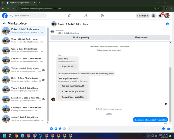Open Chrome tab search dropdown
The height and width of the screenshot is (139, 174).
pyautogui.click(x=2, y=3)
